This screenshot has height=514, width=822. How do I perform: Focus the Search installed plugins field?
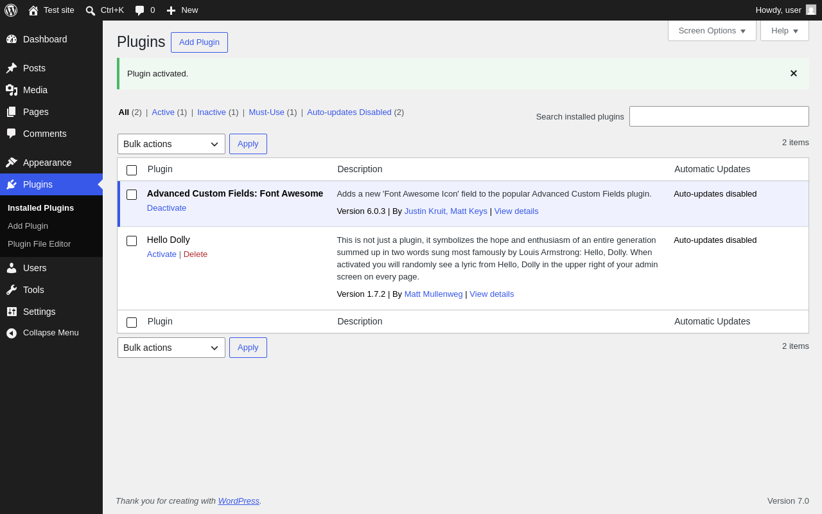coord(719,116)
